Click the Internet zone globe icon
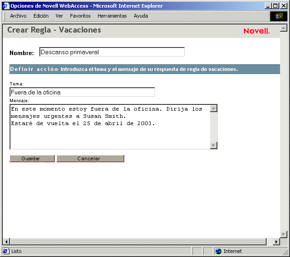This screenshot has height=257, width=290. pos(219,251)
